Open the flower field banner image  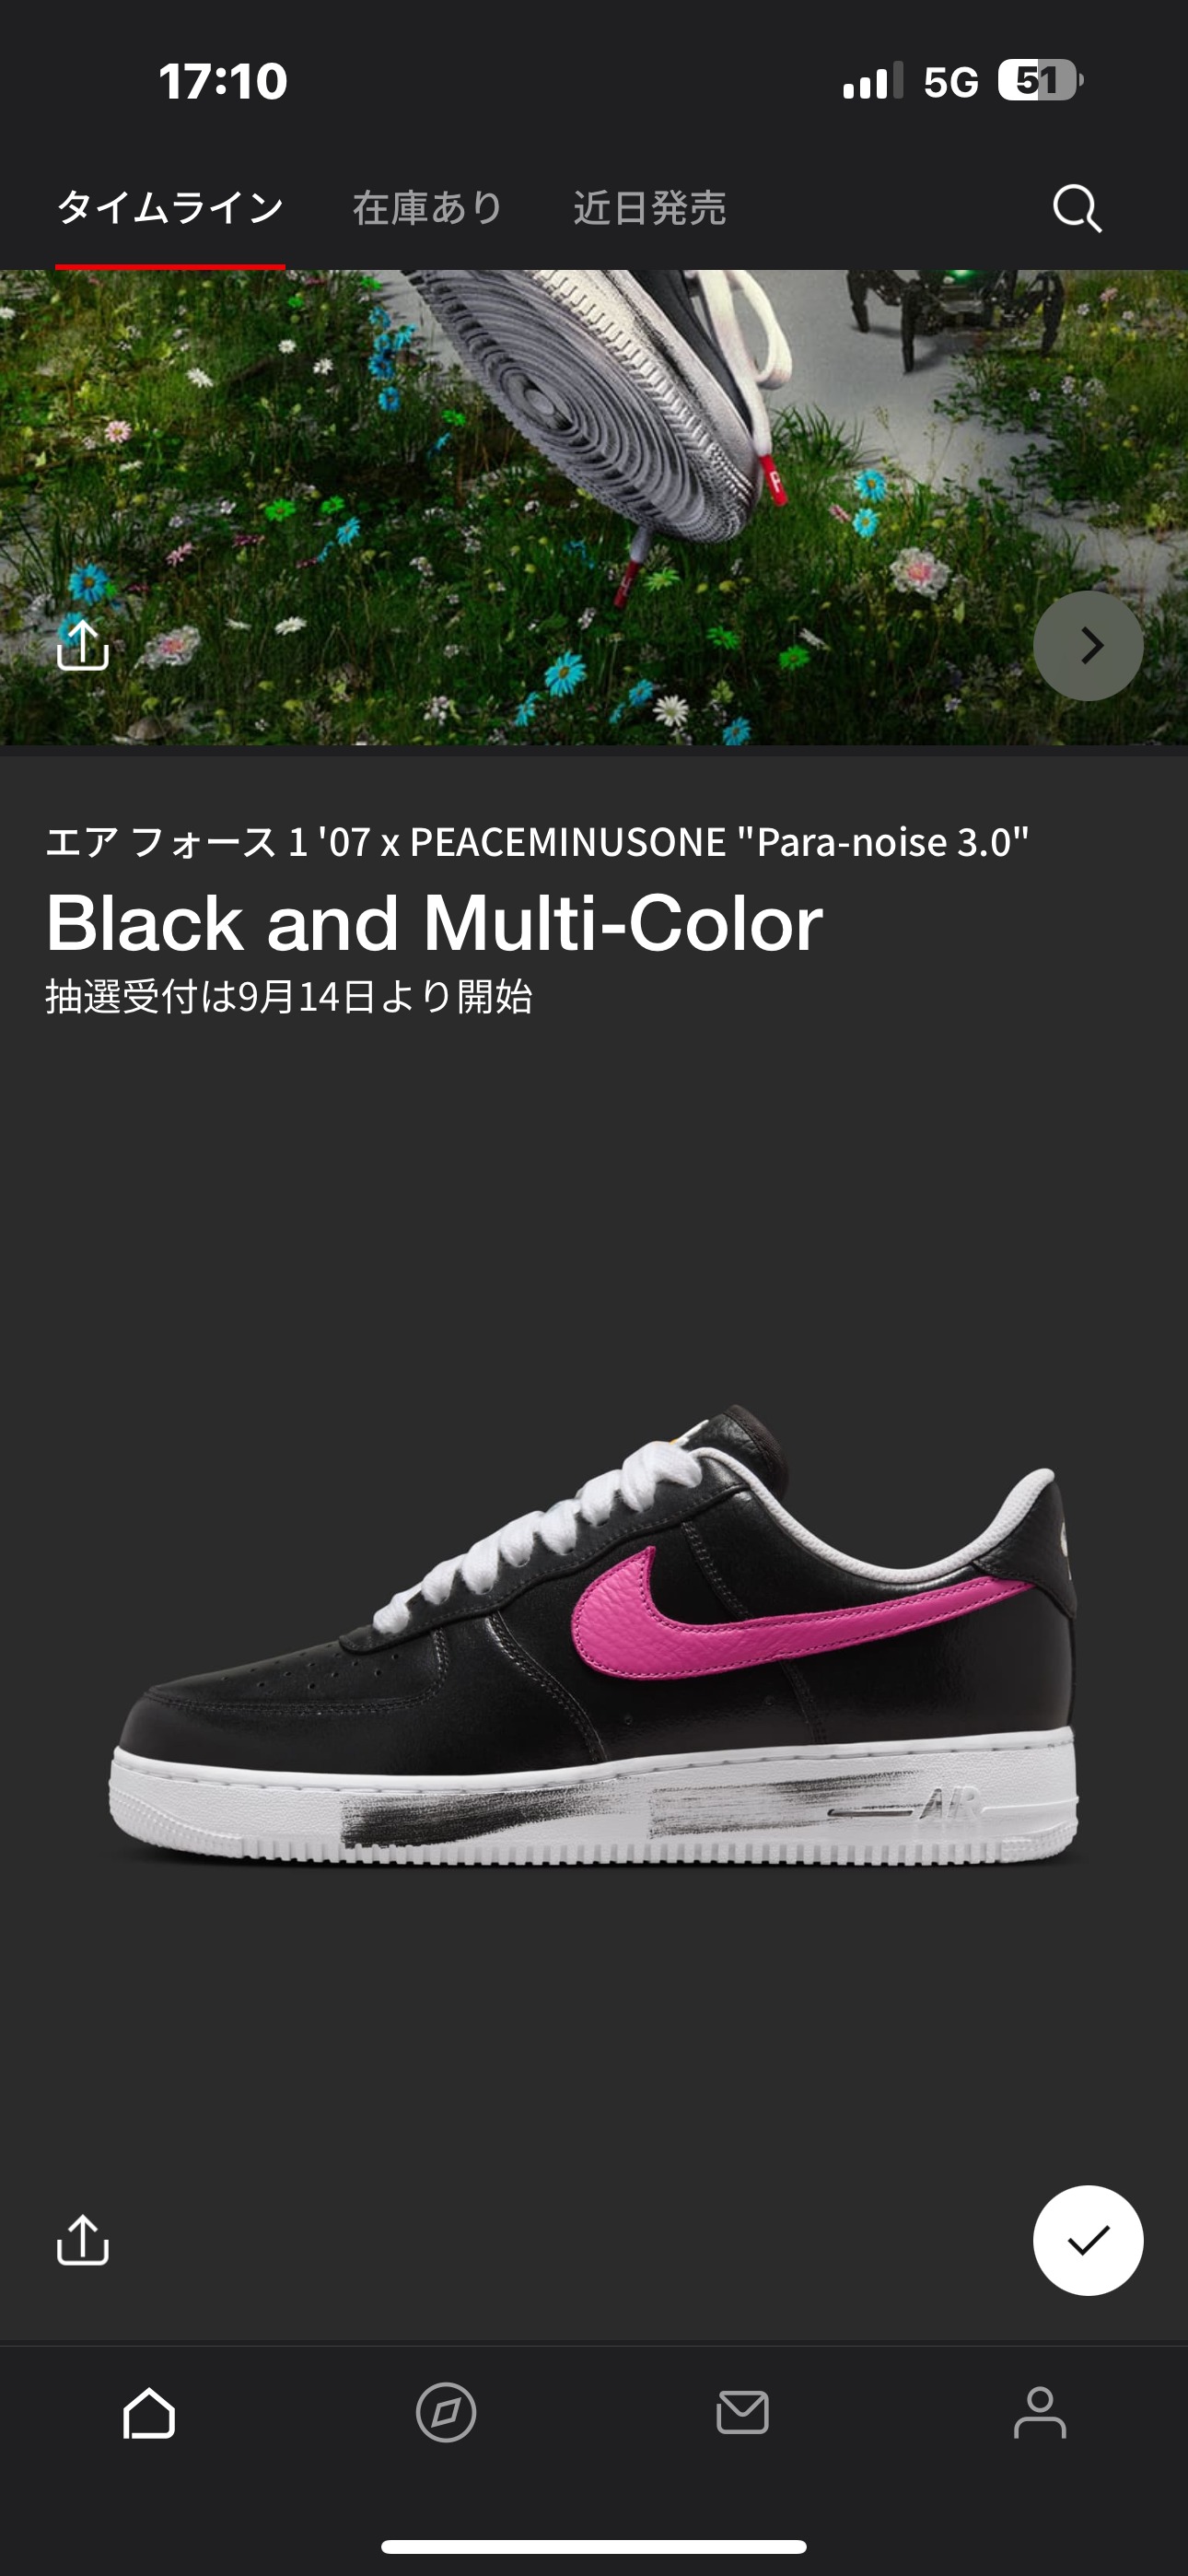[594, 507]
